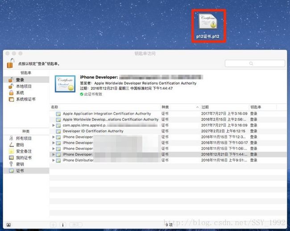Select Apple Worldwide Develop...elations Certification Authority row
Screen dimensions: 290x231
coord(168,120)
